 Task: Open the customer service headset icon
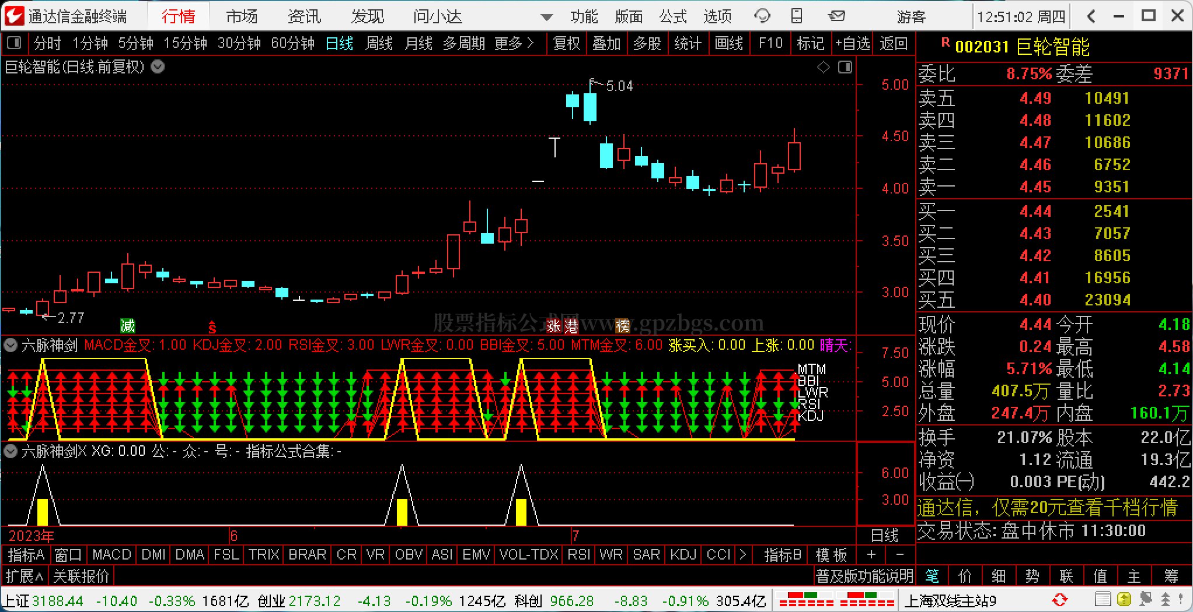[762, 16]
